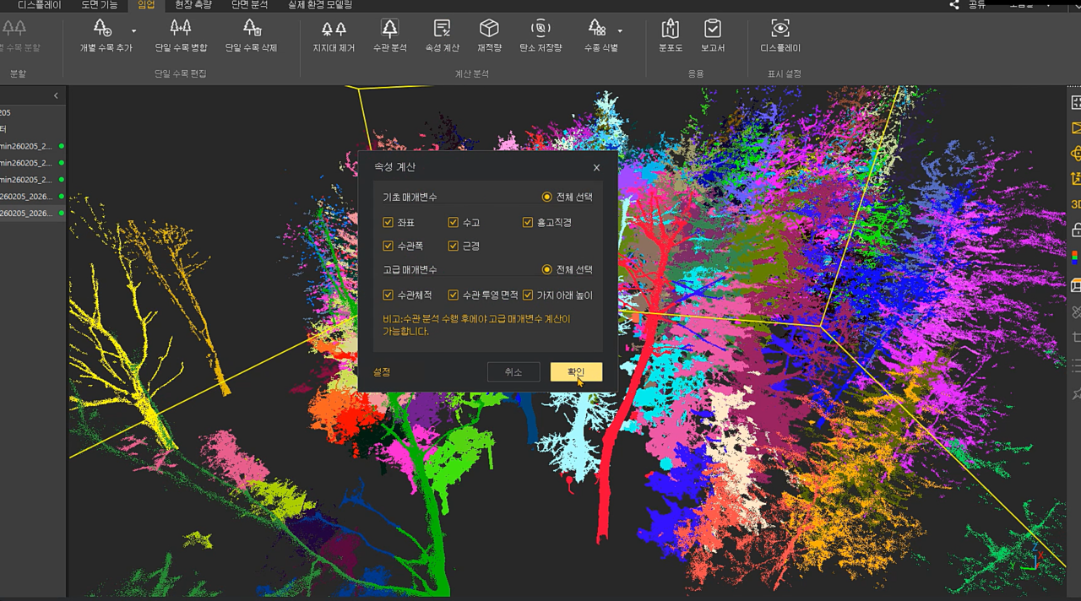The image size is (1081, 601).
Task: Toggle 전체 선택 radio for 기초 매개변수
Action: click(x=547, y=198)
